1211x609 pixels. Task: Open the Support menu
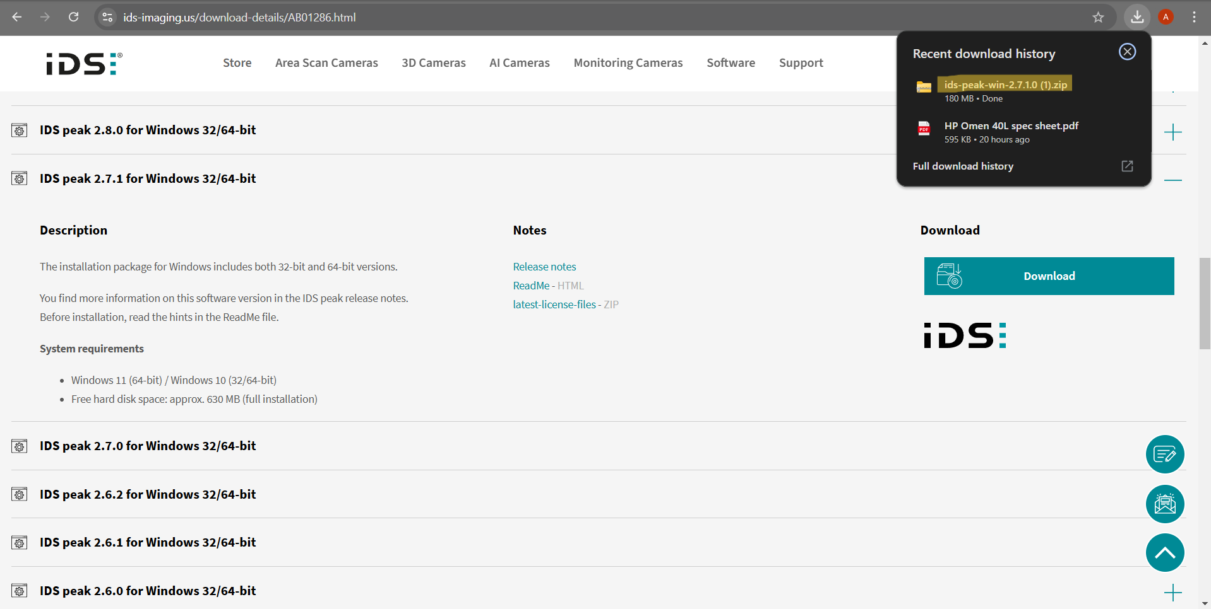tap(801, 62)
